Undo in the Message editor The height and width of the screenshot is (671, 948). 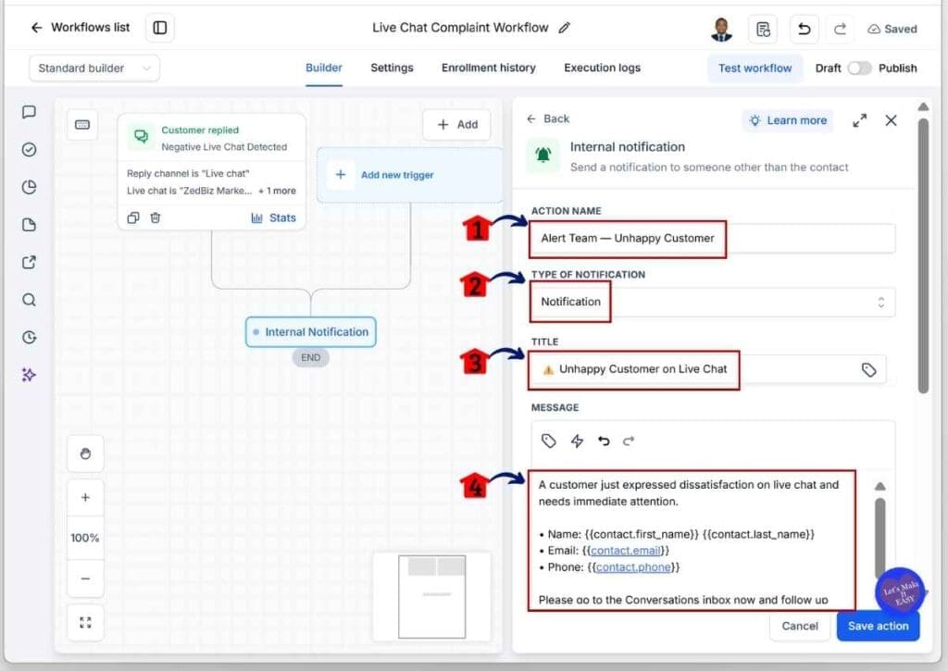point(604,441)
